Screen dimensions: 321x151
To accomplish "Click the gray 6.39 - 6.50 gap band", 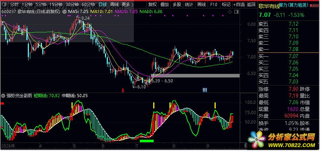I will [x=195, y=76].
